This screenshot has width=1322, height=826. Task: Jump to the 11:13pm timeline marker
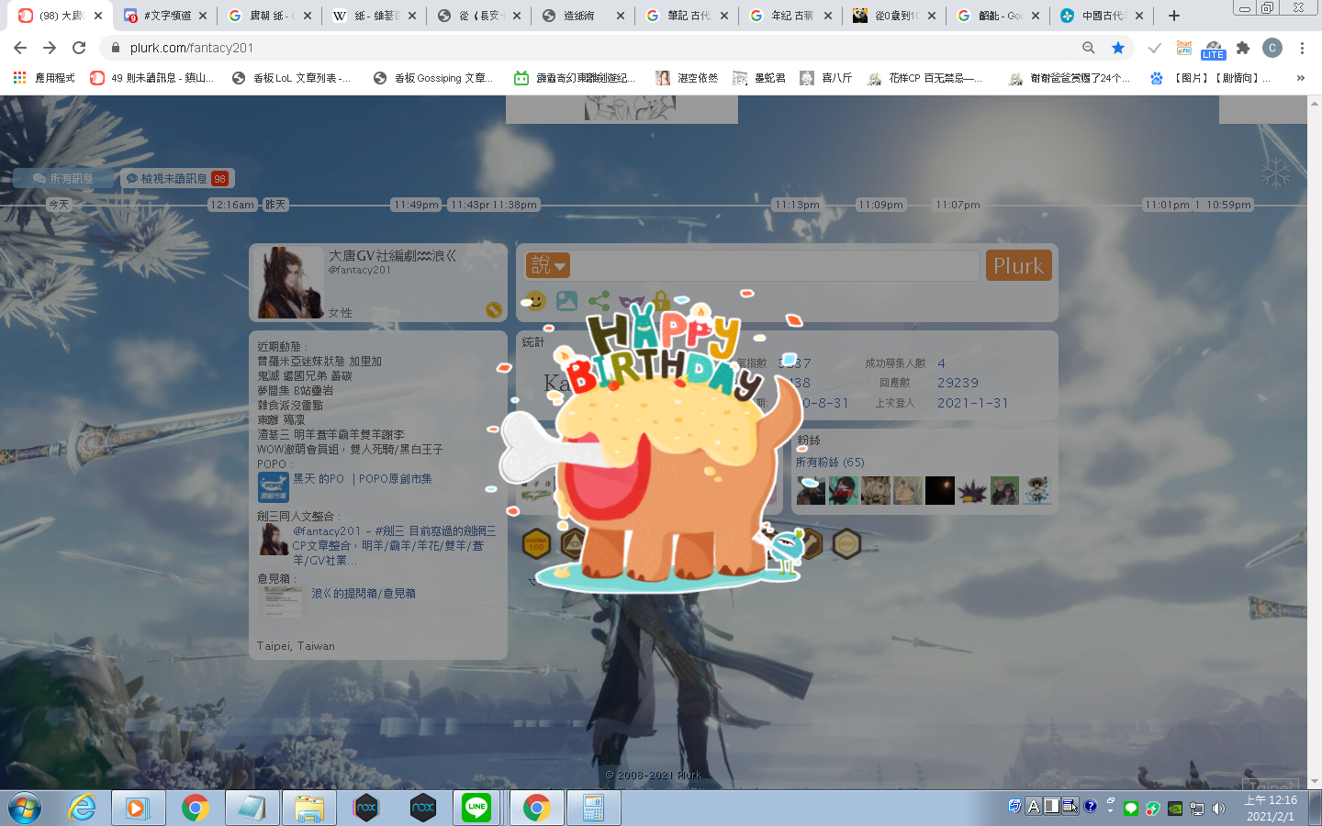click(796, 205)
